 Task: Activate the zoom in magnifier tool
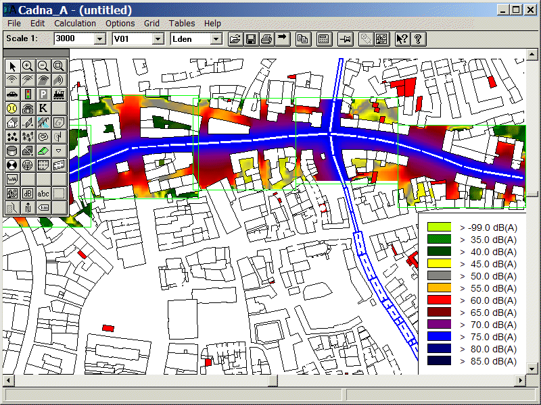28,65
